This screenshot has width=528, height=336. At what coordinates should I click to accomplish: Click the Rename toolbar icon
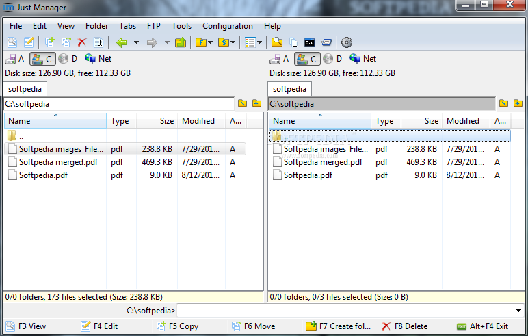click(98, 42)
